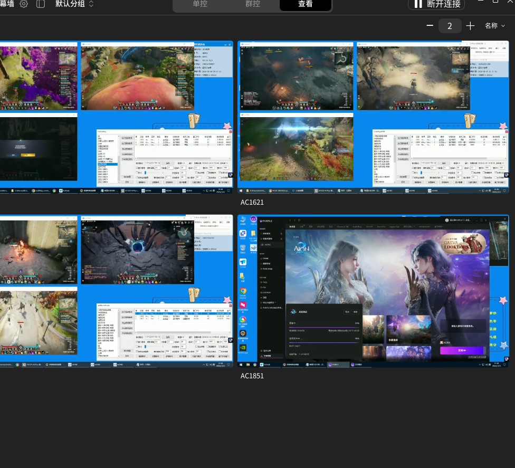The height and width of the screenshot is (468, 515).
Task: Click the AC1621 device name label
Action: (x=252, y=202)
